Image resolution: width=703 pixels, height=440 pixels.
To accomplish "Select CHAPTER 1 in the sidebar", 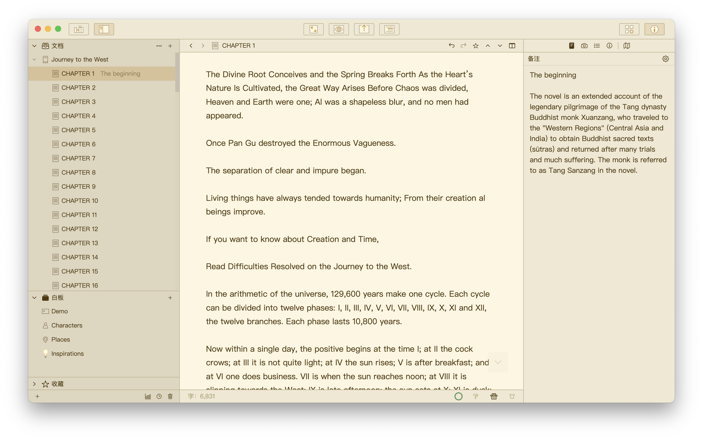I will point(102,74).
